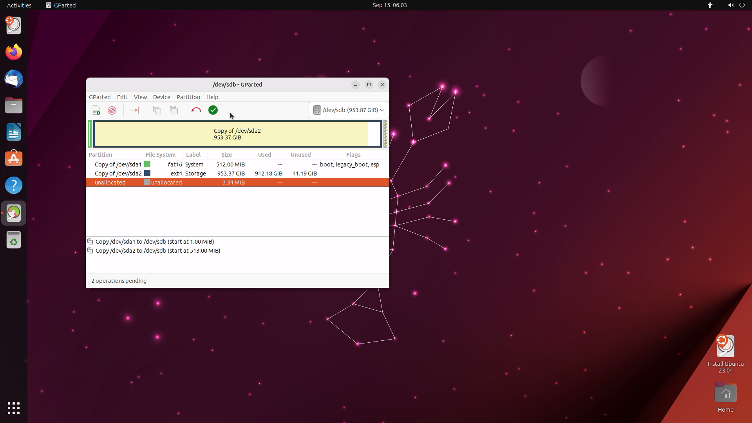Screen dimensions: 752x423
Task: Select the Copy of /dev/sda2 graphical block
Action: pos(237,134)
